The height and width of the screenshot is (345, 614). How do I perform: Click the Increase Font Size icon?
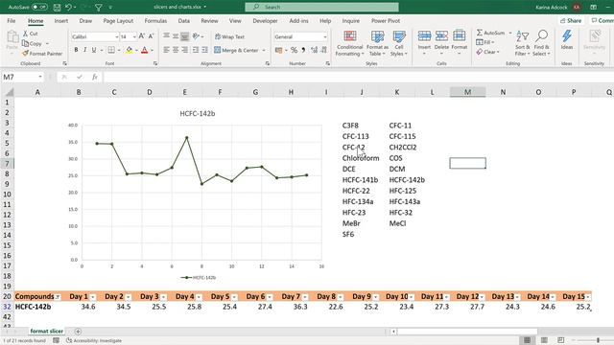coord(142,36)
